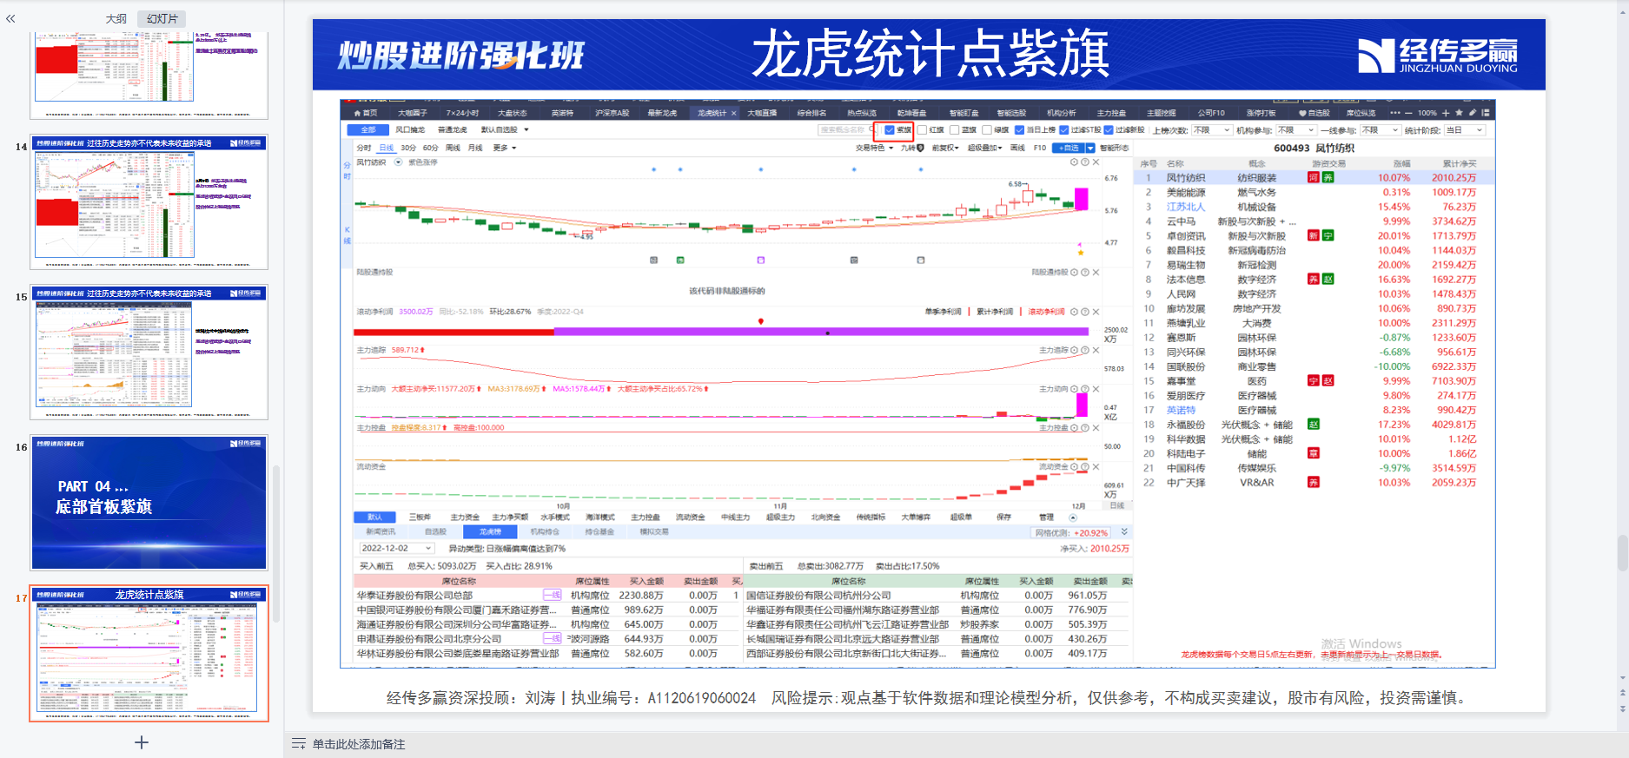This screenshot has width=1629, height=758.
Task: Close the 陆股通持股 panel
Action: point(1096,273)
